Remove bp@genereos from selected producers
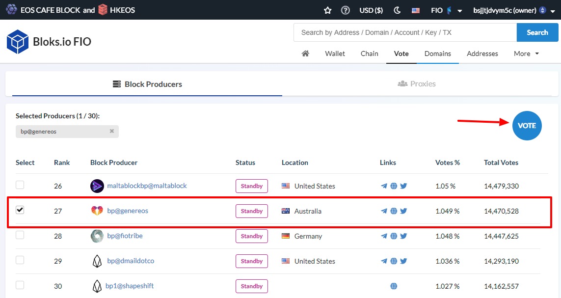 point(111,131)
